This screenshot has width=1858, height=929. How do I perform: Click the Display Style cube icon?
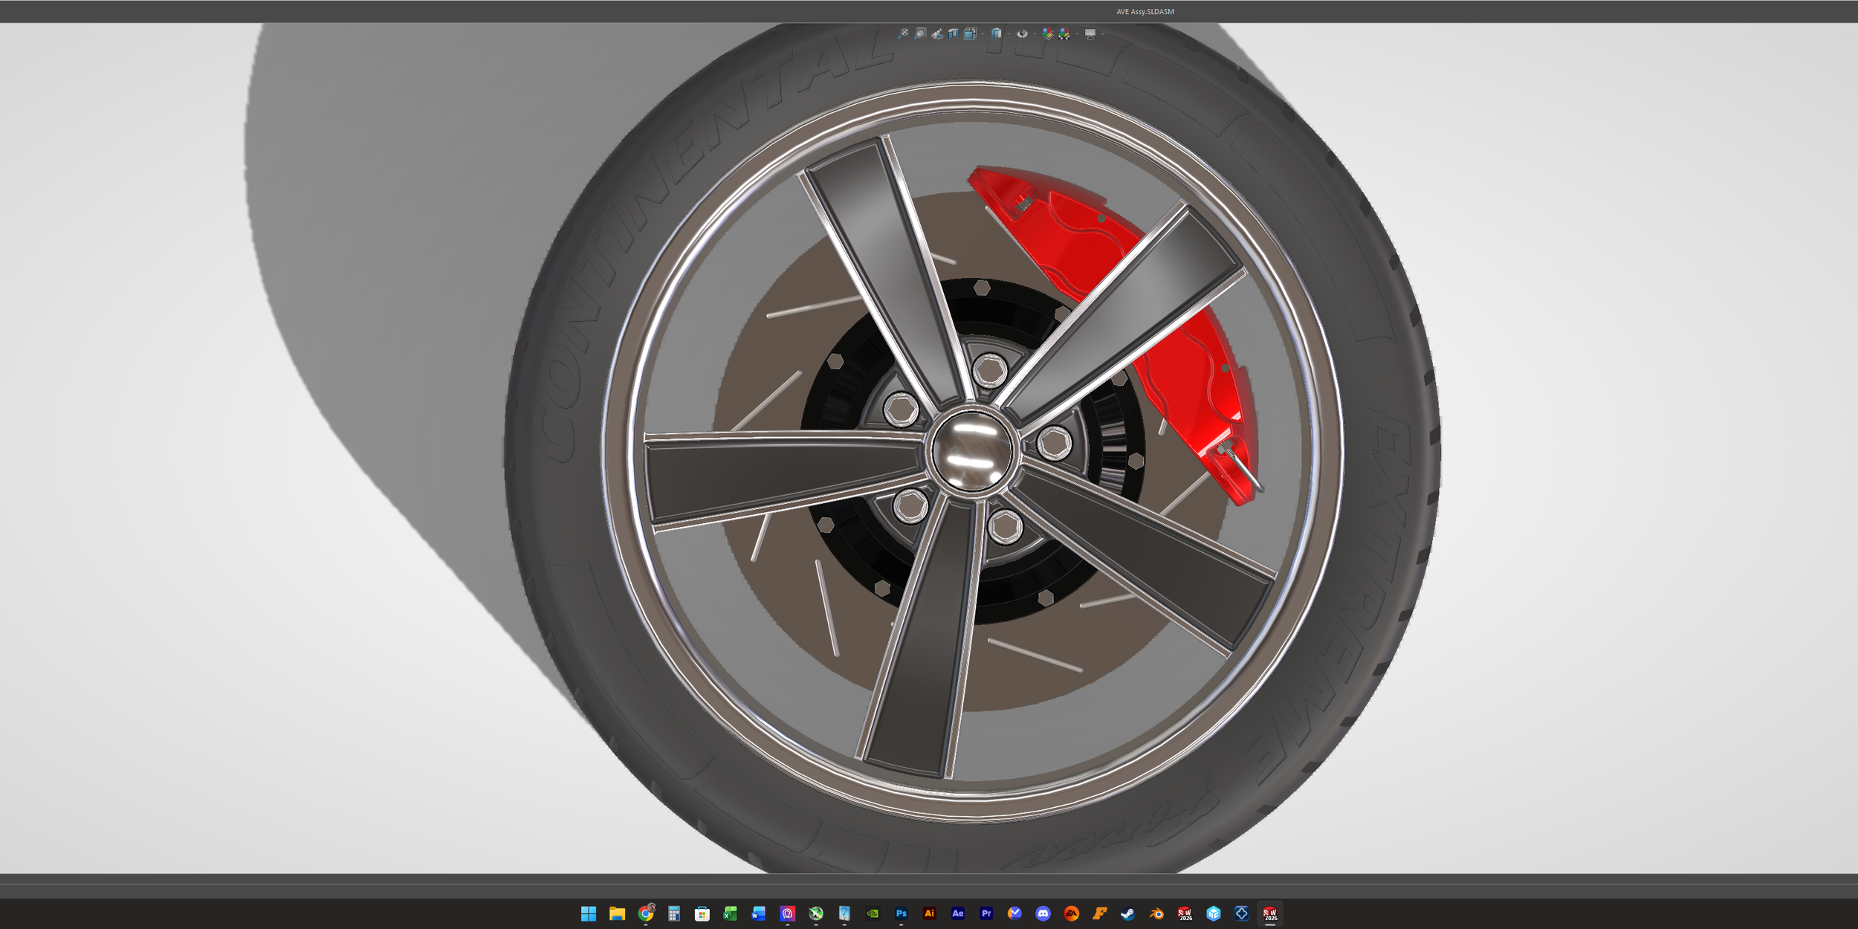[x=996, y=33]
